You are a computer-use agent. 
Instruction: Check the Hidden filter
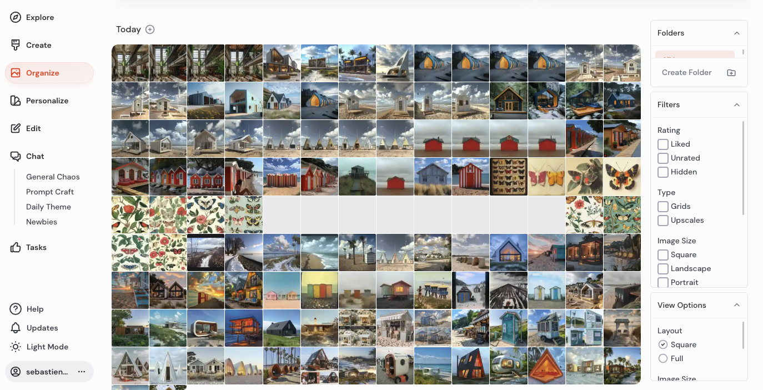[662, 172]
